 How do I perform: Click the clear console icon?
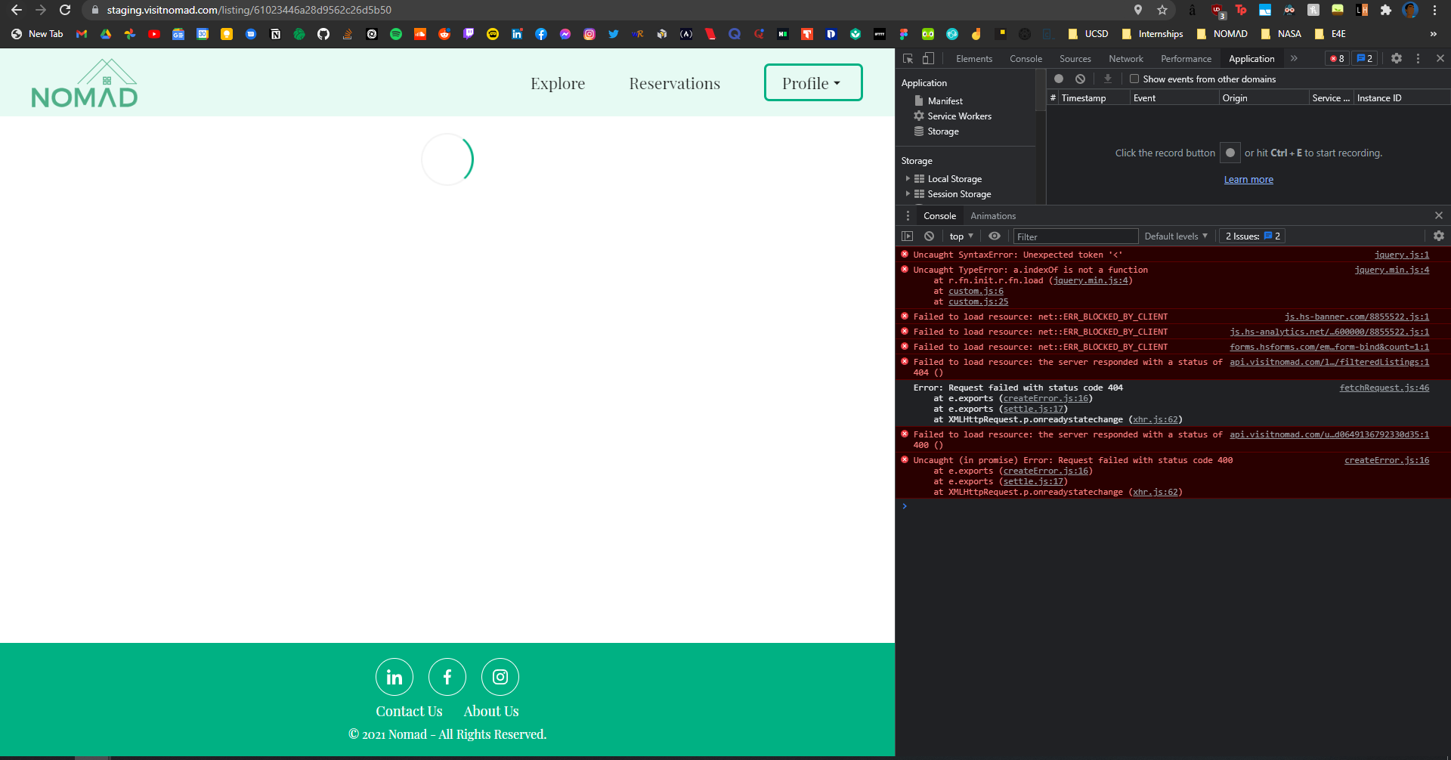(x=930, y=236)
